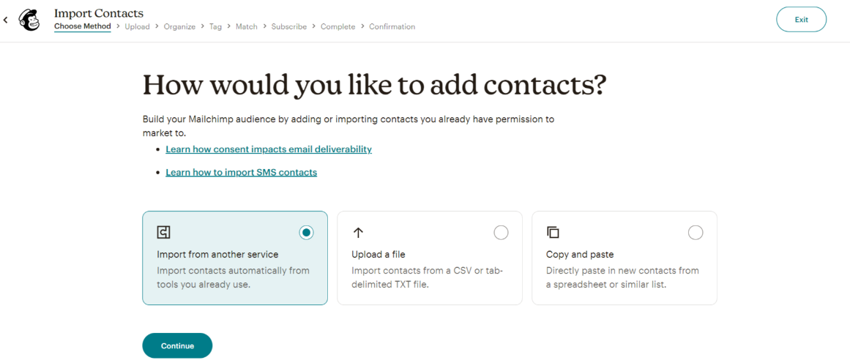Viewport: 850px width, 360px height.
Task: Open consent and email deliverability link
Action: click(269, 149)
